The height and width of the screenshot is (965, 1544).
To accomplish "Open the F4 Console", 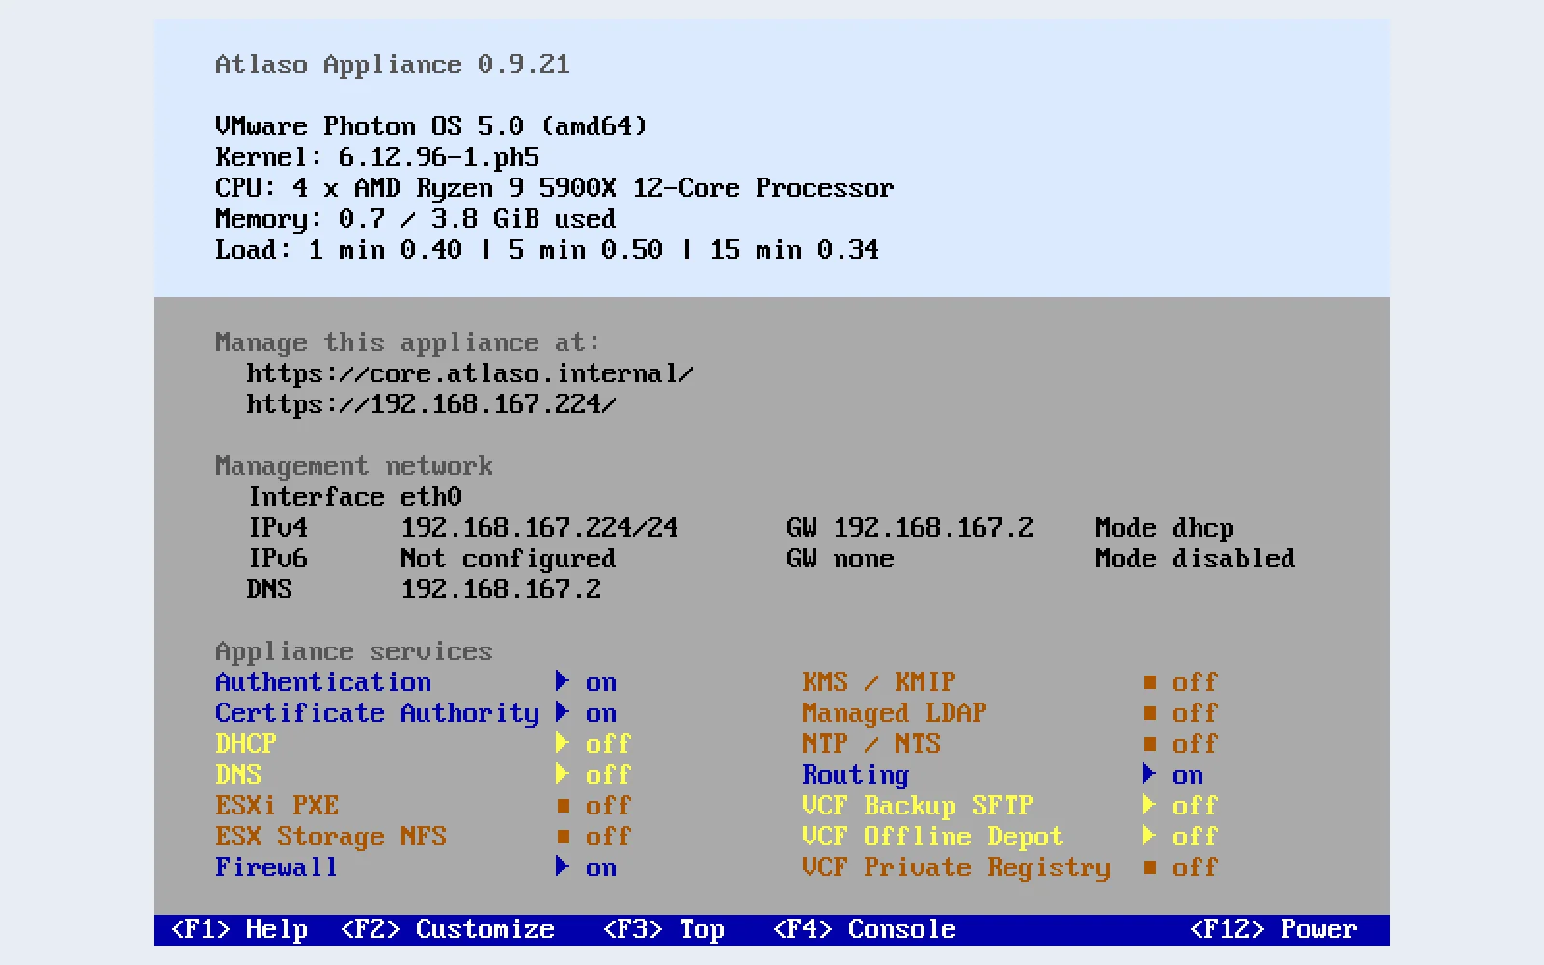I will tap(865, 929).
